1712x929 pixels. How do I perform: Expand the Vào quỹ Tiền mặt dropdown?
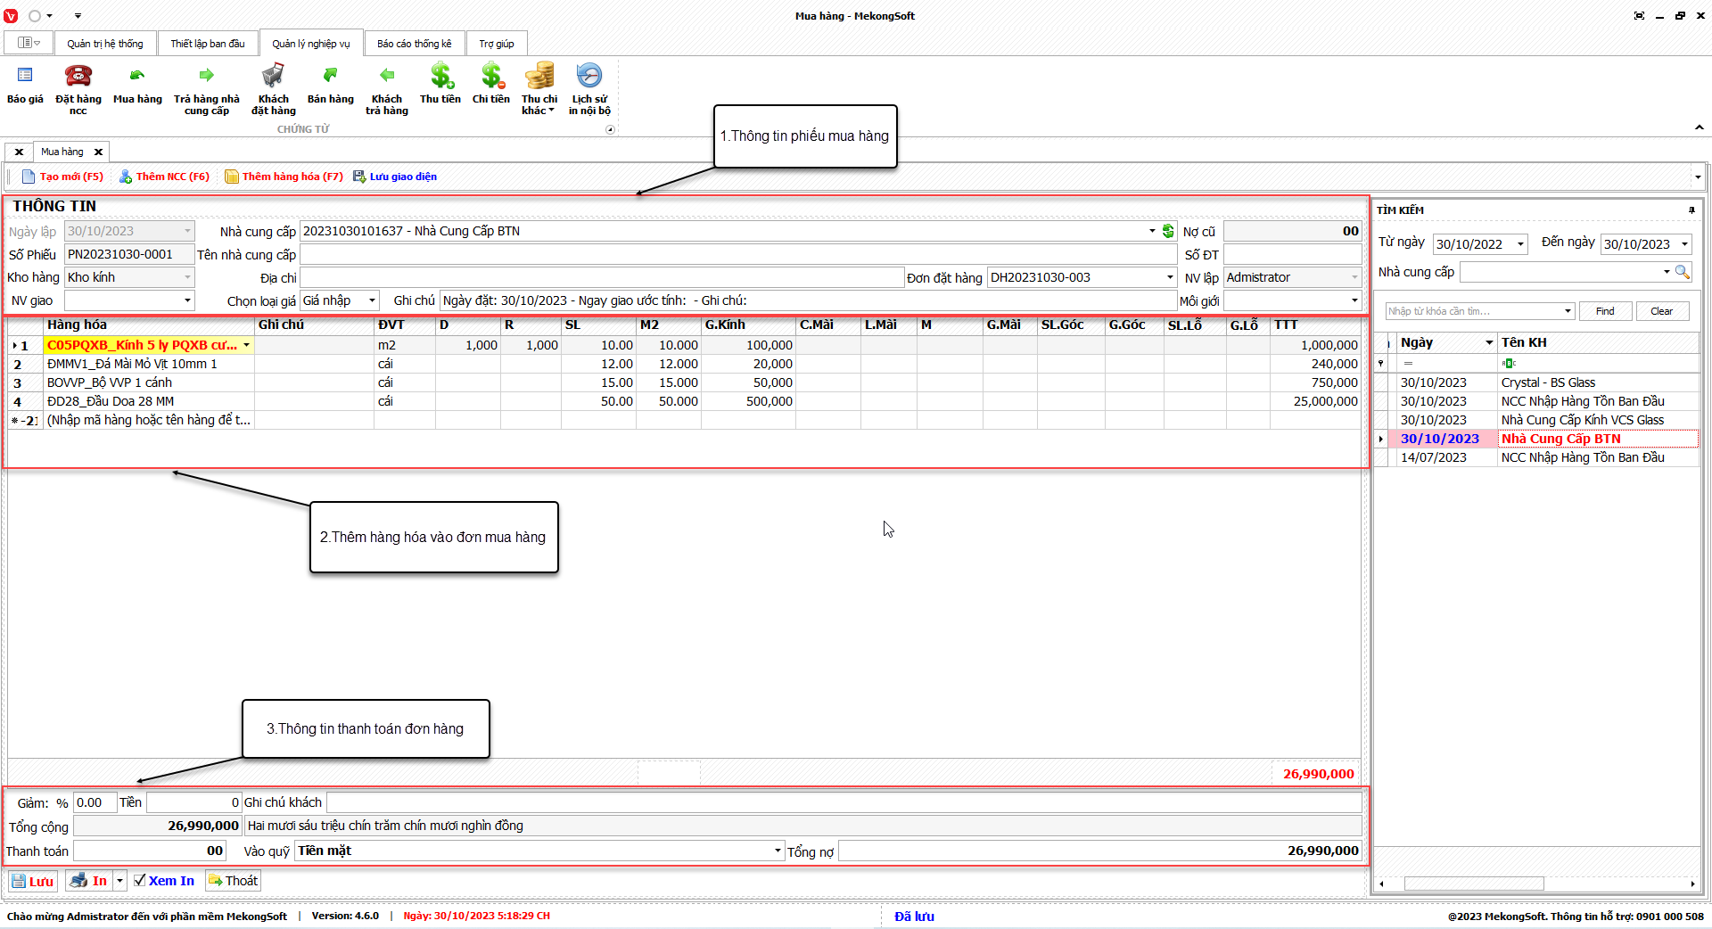click(778, 851)
